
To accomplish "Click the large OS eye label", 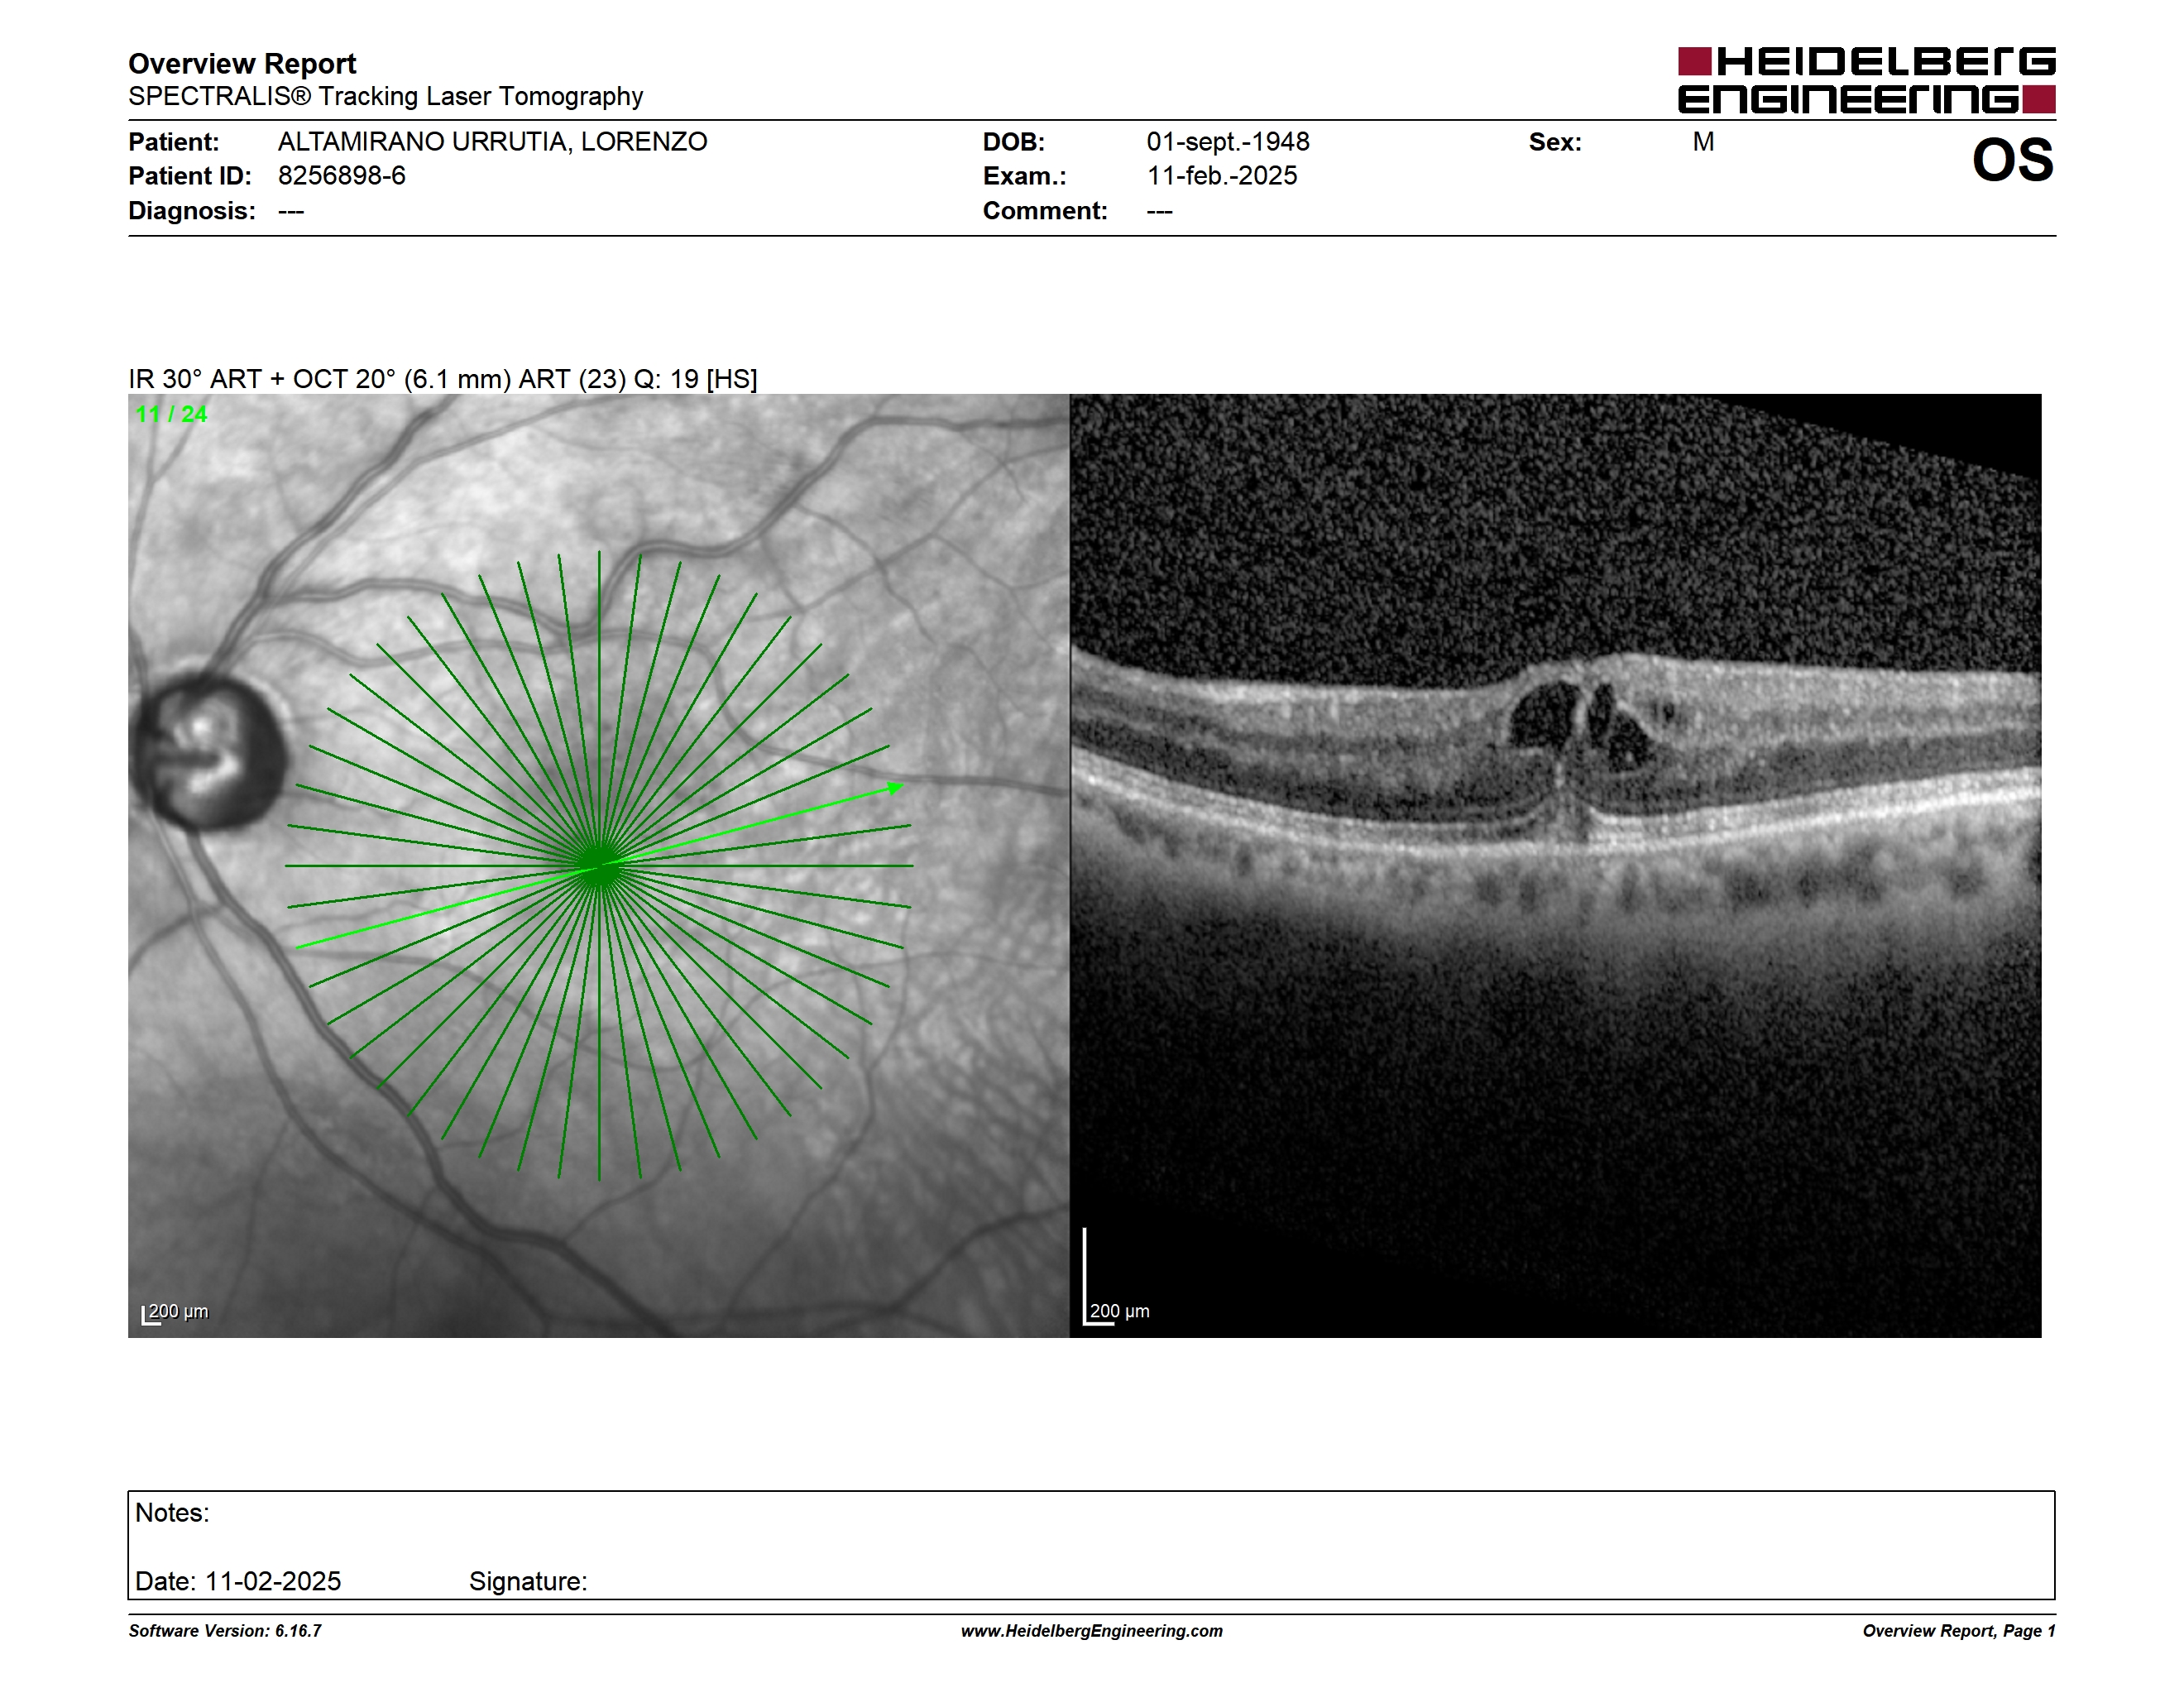I will [2012, 160].
